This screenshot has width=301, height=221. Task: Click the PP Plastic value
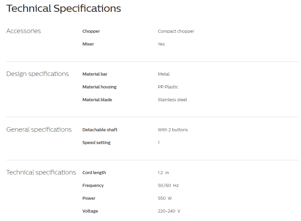(x=168, y=87)
